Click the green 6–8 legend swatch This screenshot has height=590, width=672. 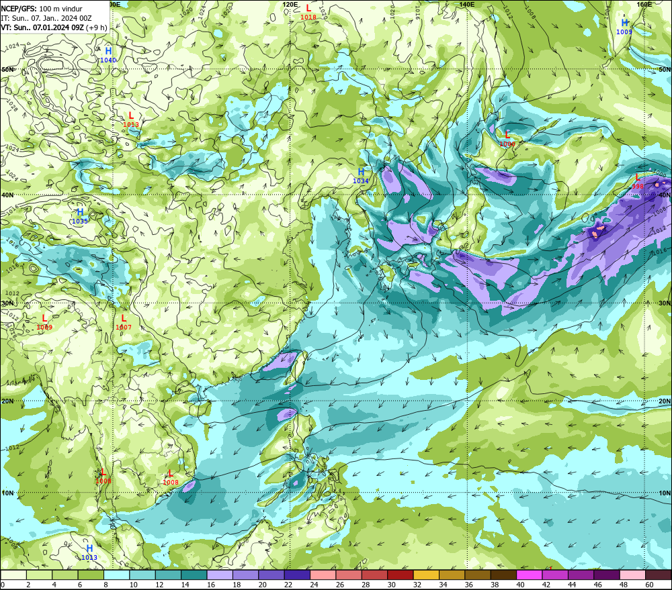[x=91, y=575]
